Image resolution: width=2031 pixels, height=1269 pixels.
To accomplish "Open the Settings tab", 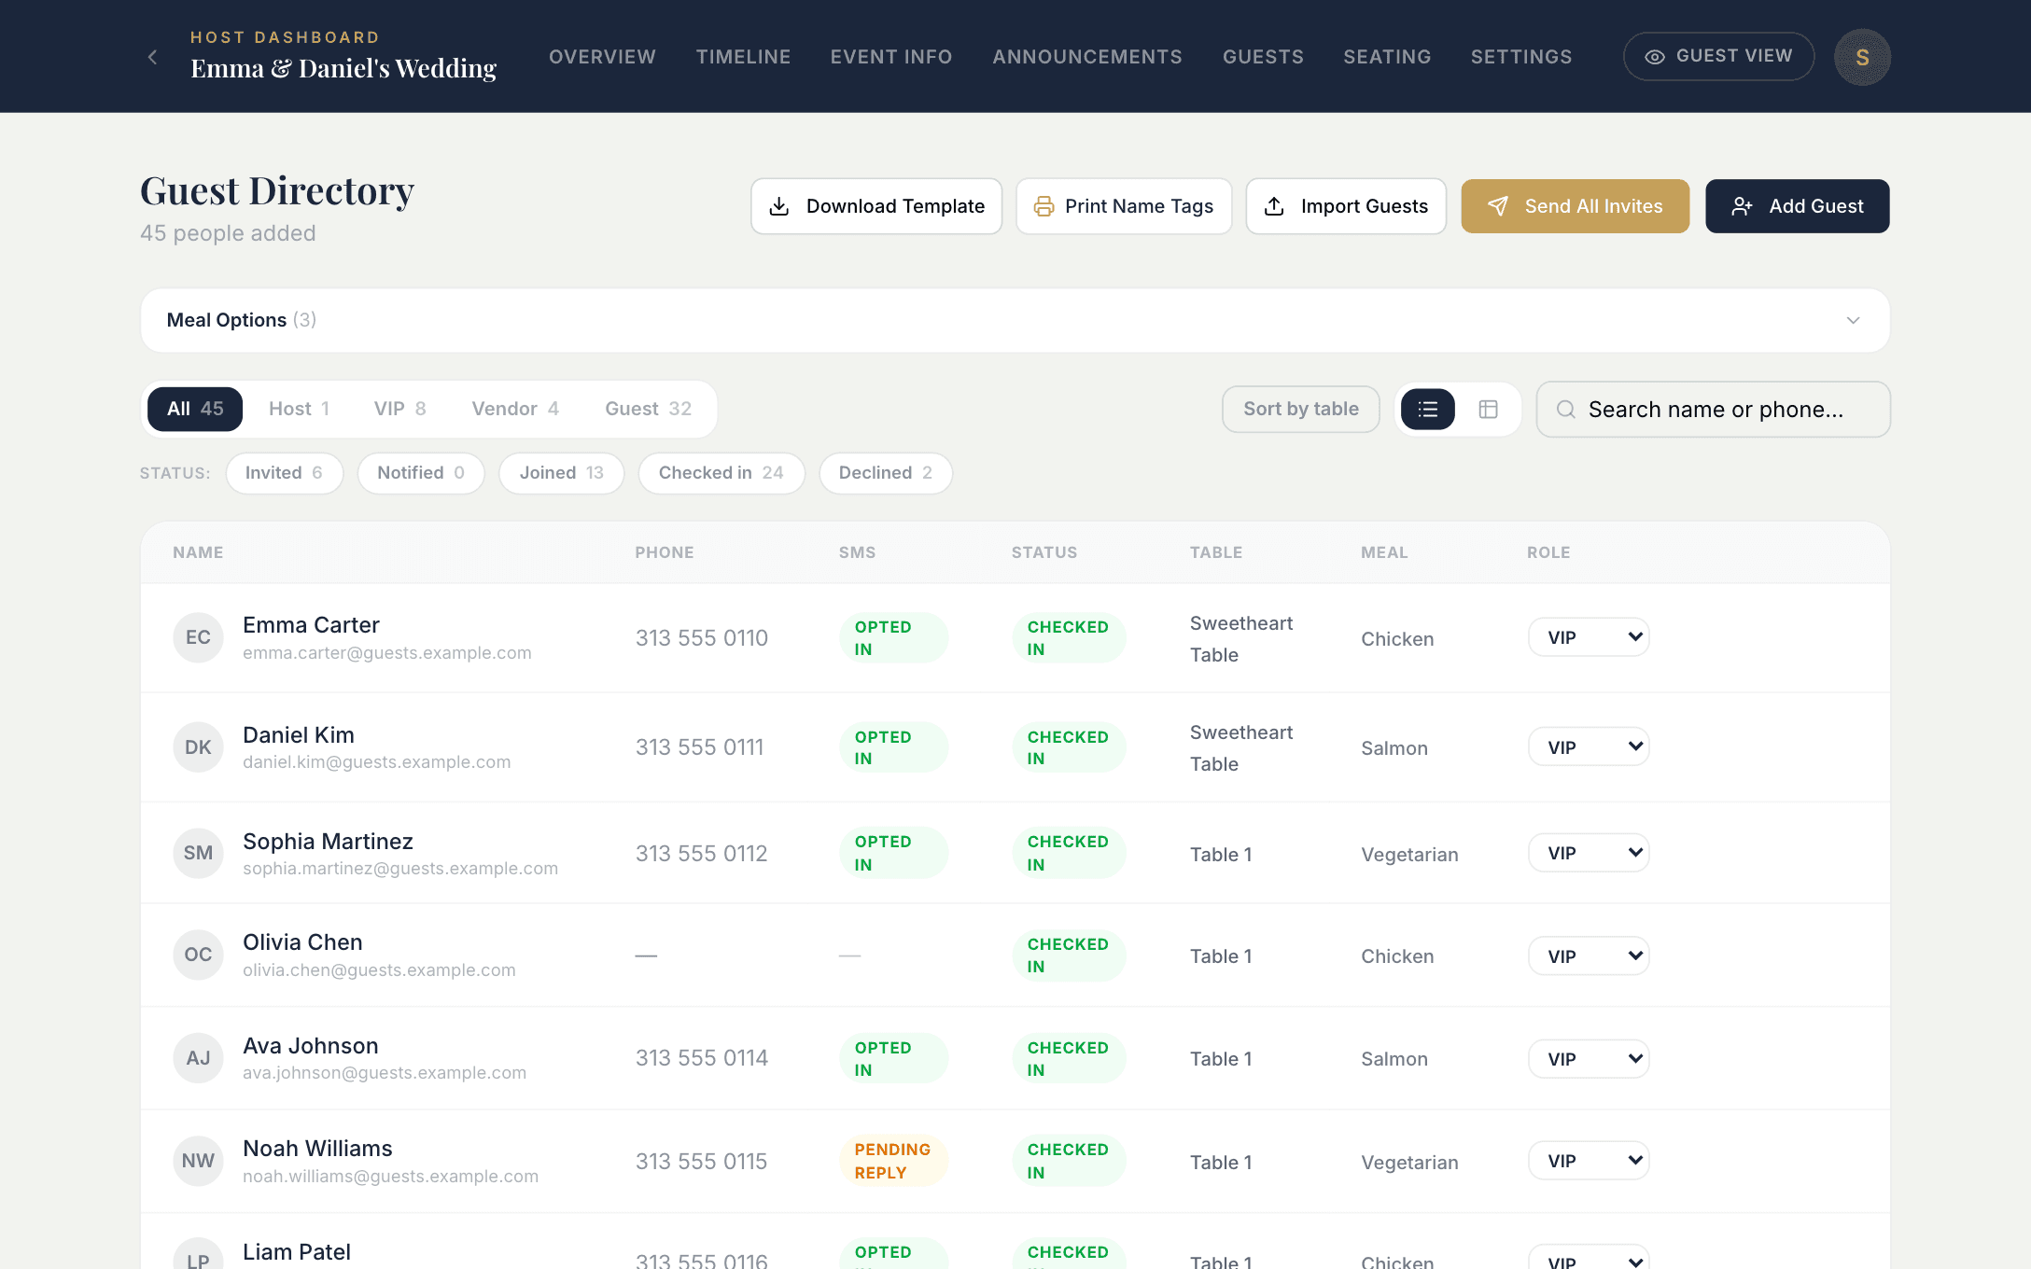I will click(x=1521, y=57).
